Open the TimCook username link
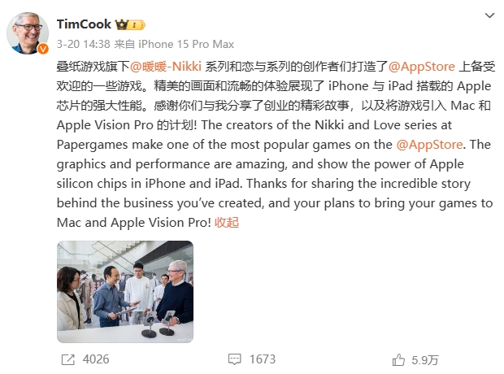This screenshot has width=504, height=374. point(84,24)
